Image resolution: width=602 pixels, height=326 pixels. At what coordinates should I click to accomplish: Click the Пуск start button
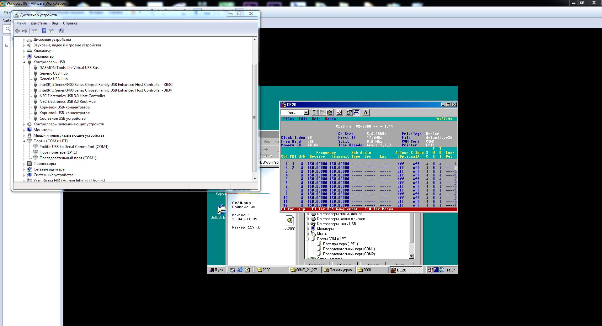(x=216, y=270)
